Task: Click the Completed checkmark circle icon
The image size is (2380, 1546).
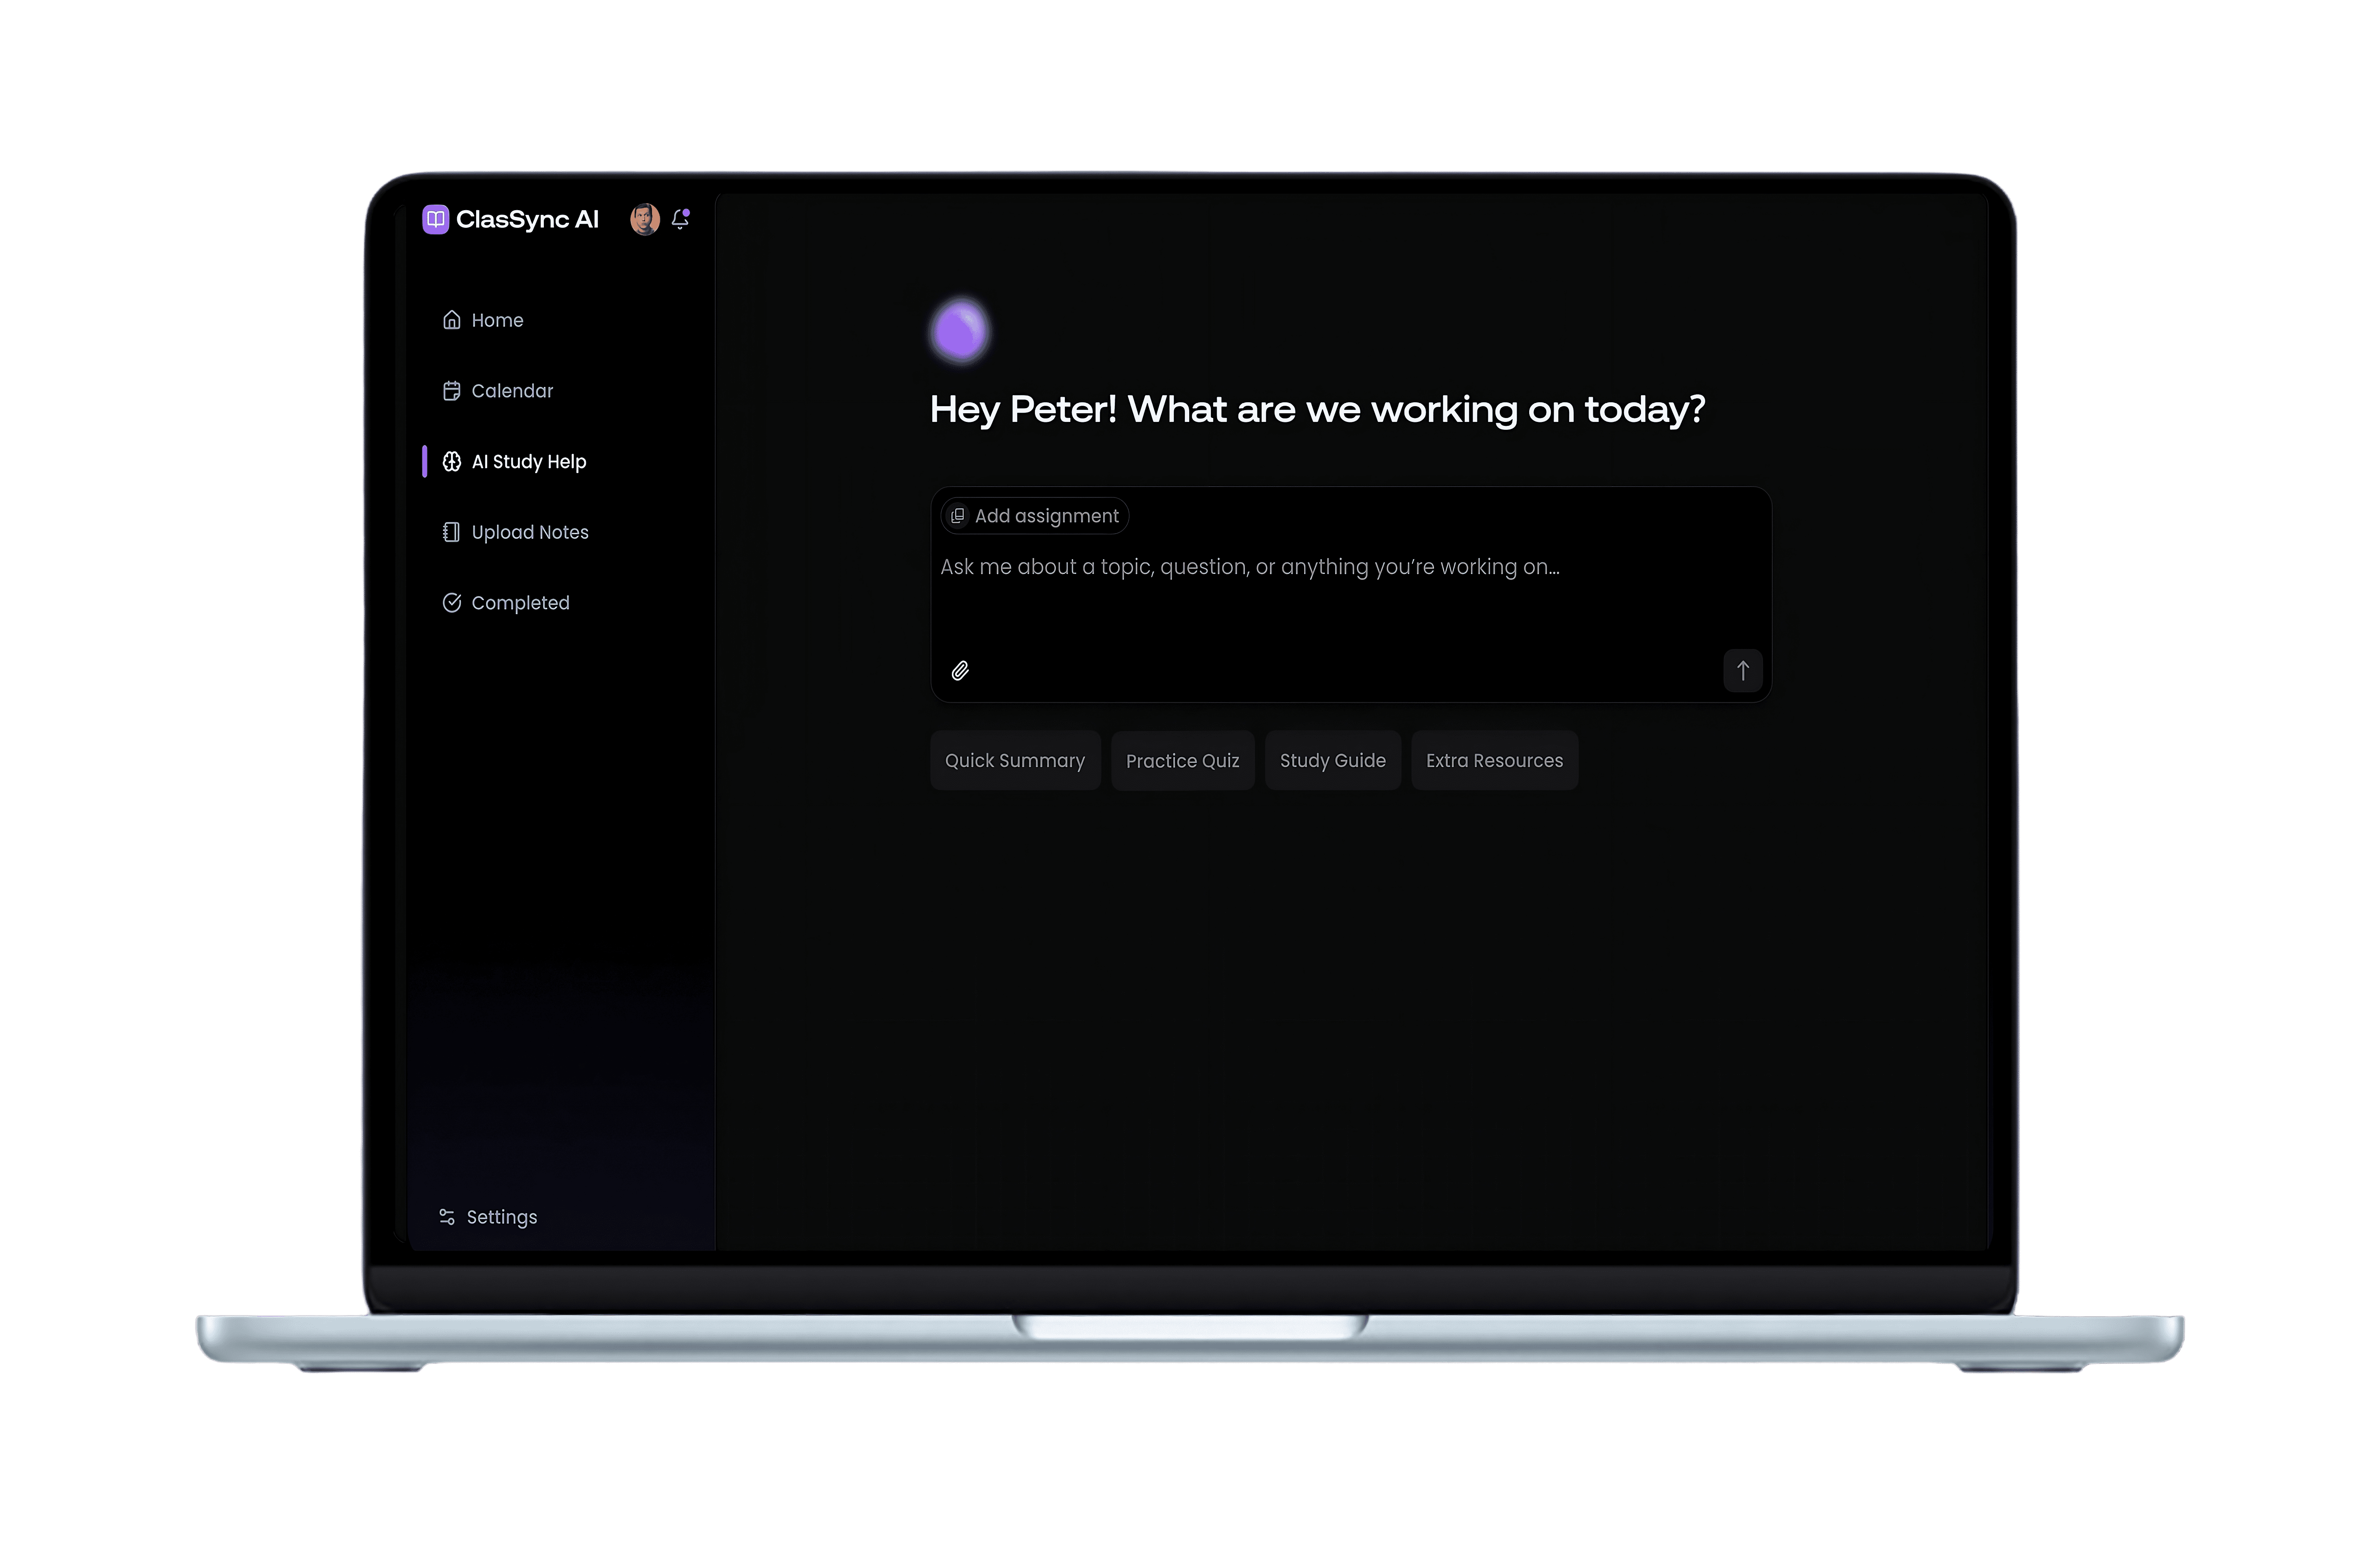Action: click(452, 603)
